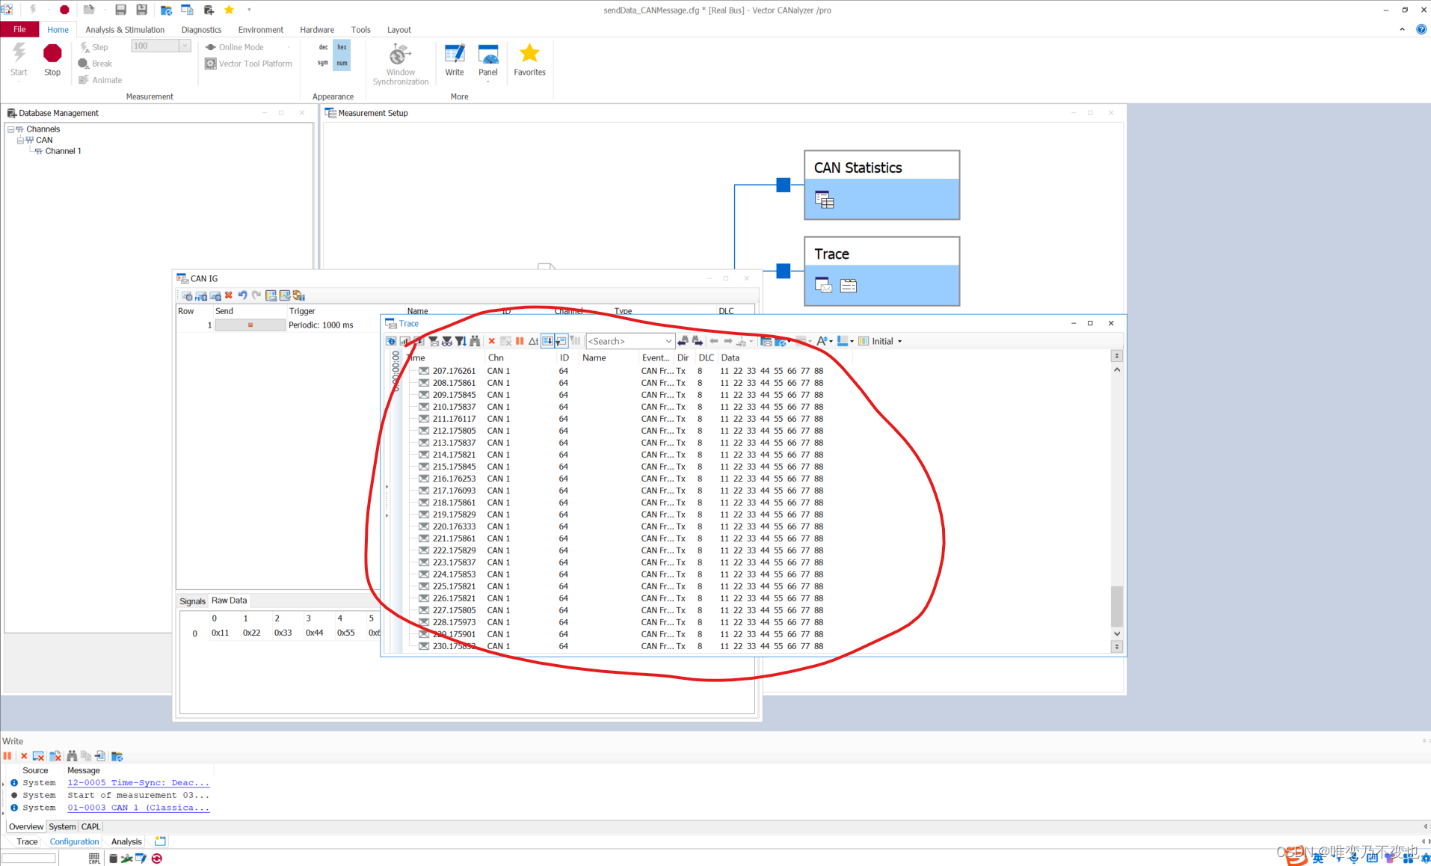Open the Vector Tool Platform
The height and width of the screenshot is (866, 1431).
click(x=249, y=64)
